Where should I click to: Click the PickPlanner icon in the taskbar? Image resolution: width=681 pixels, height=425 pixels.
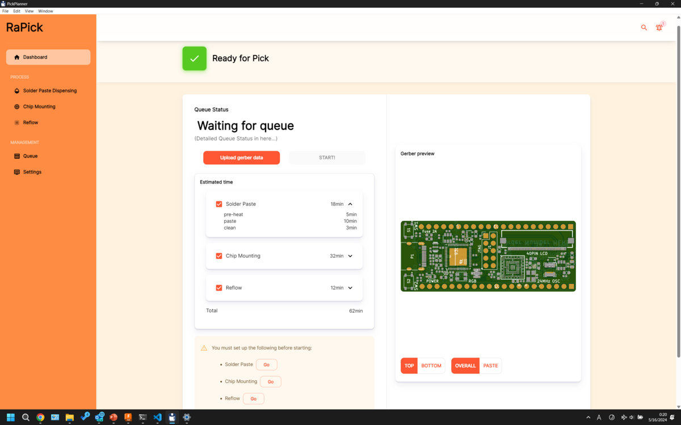click(x=172, y=417)
